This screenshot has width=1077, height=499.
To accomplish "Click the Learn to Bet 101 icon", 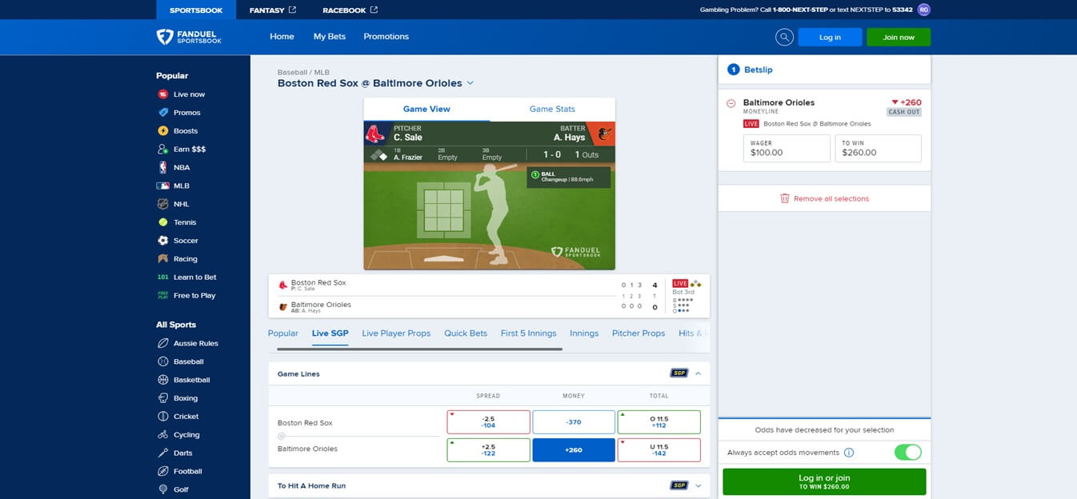I will pyautogui.click(x=163, y=277).
